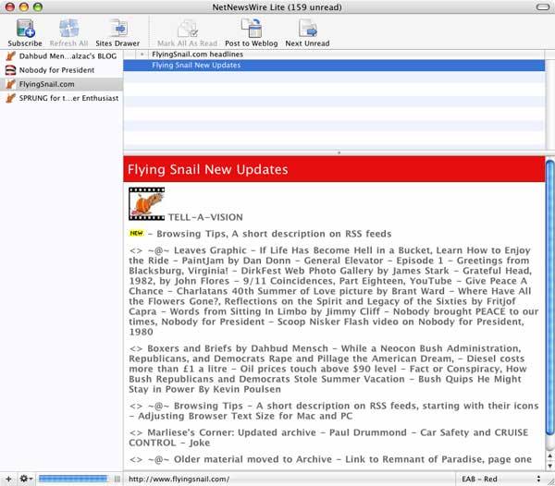This screenshot has height=486, width=555.
Task: Select SPRUNG for t...er Enthusiast subscription
Action: [61, 98]
